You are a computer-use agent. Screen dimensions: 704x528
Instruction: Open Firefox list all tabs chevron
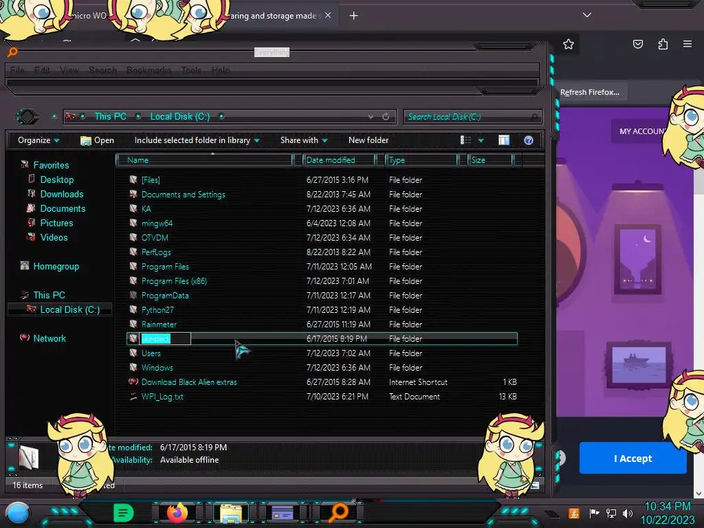click(x=587, y=15)
